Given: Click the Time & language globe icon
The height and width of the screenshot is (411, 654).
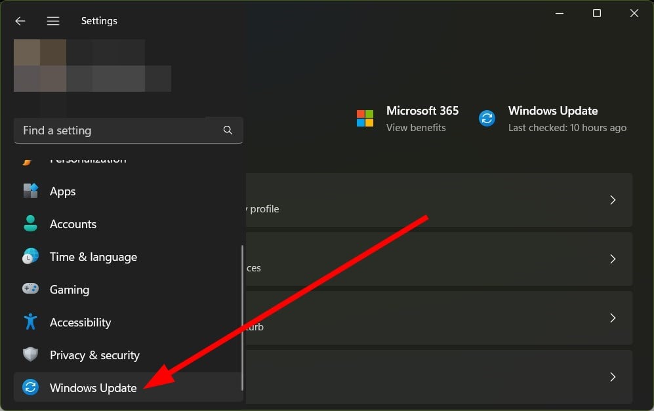Looking at the screenshot, I should pos(30,256).
